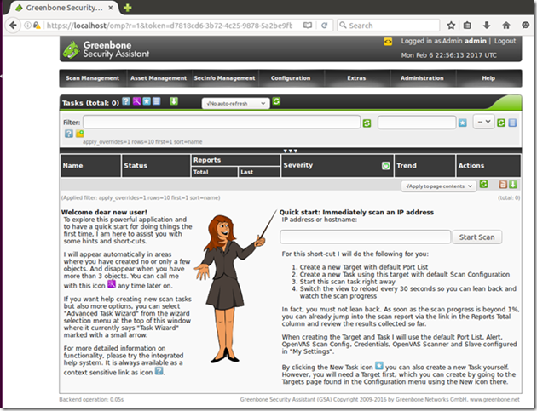Open Scan Management menu
Image resolution: width=537 pixels, height=411 pixels.
92,78
